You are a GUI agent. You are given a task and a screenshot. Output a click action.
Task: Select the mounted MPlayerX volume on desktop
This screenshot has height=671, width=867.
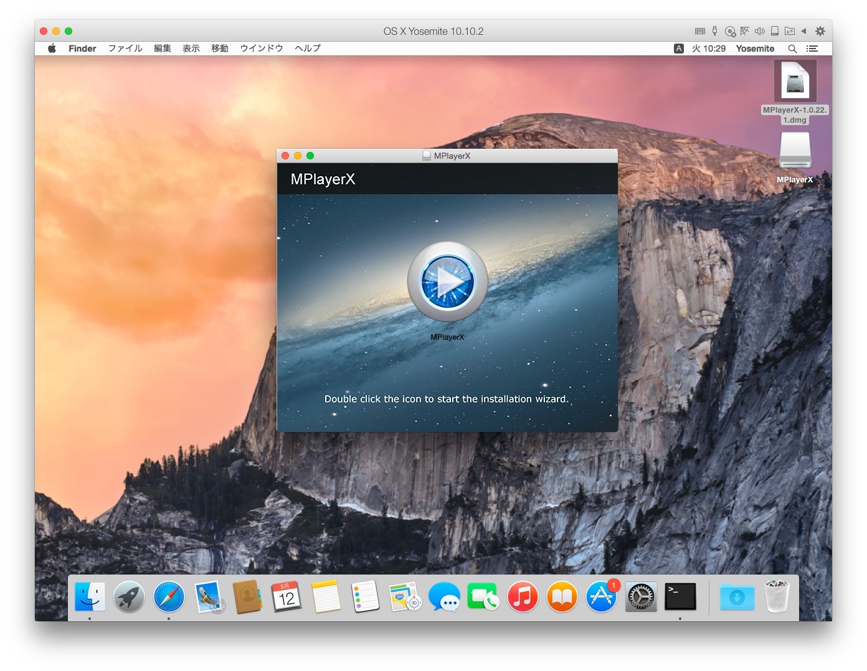[795, 157]
